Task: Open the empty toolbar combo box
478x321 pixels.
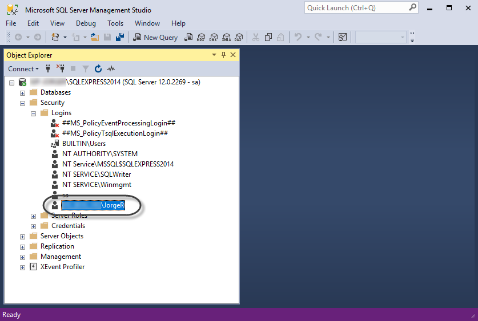Action: (381, 38)
